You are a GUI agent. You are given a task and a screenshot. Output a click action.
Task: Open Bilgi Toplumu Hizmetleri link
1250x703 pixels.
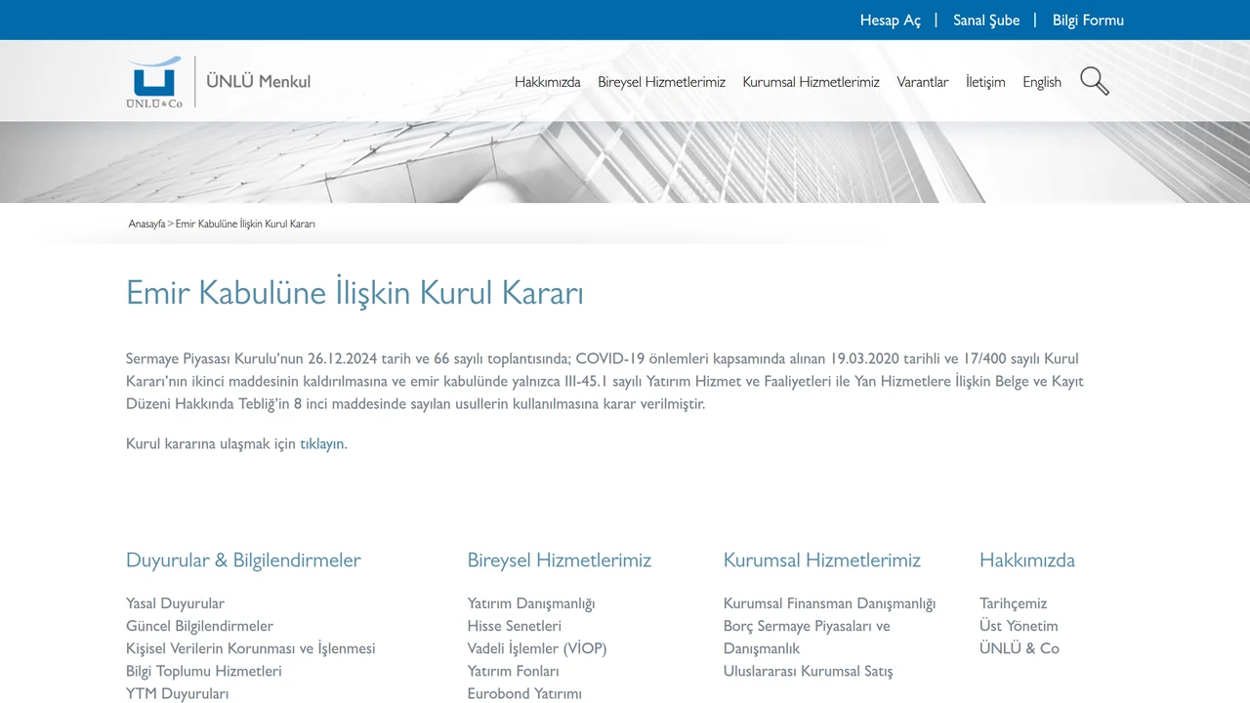point(203,671)
